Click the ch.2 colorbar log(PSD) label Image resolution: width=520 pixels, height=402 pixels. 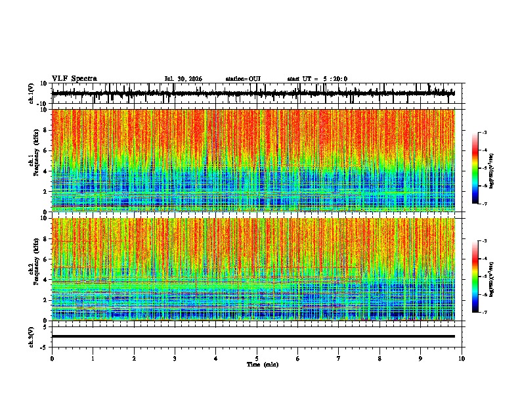[491, 279]
